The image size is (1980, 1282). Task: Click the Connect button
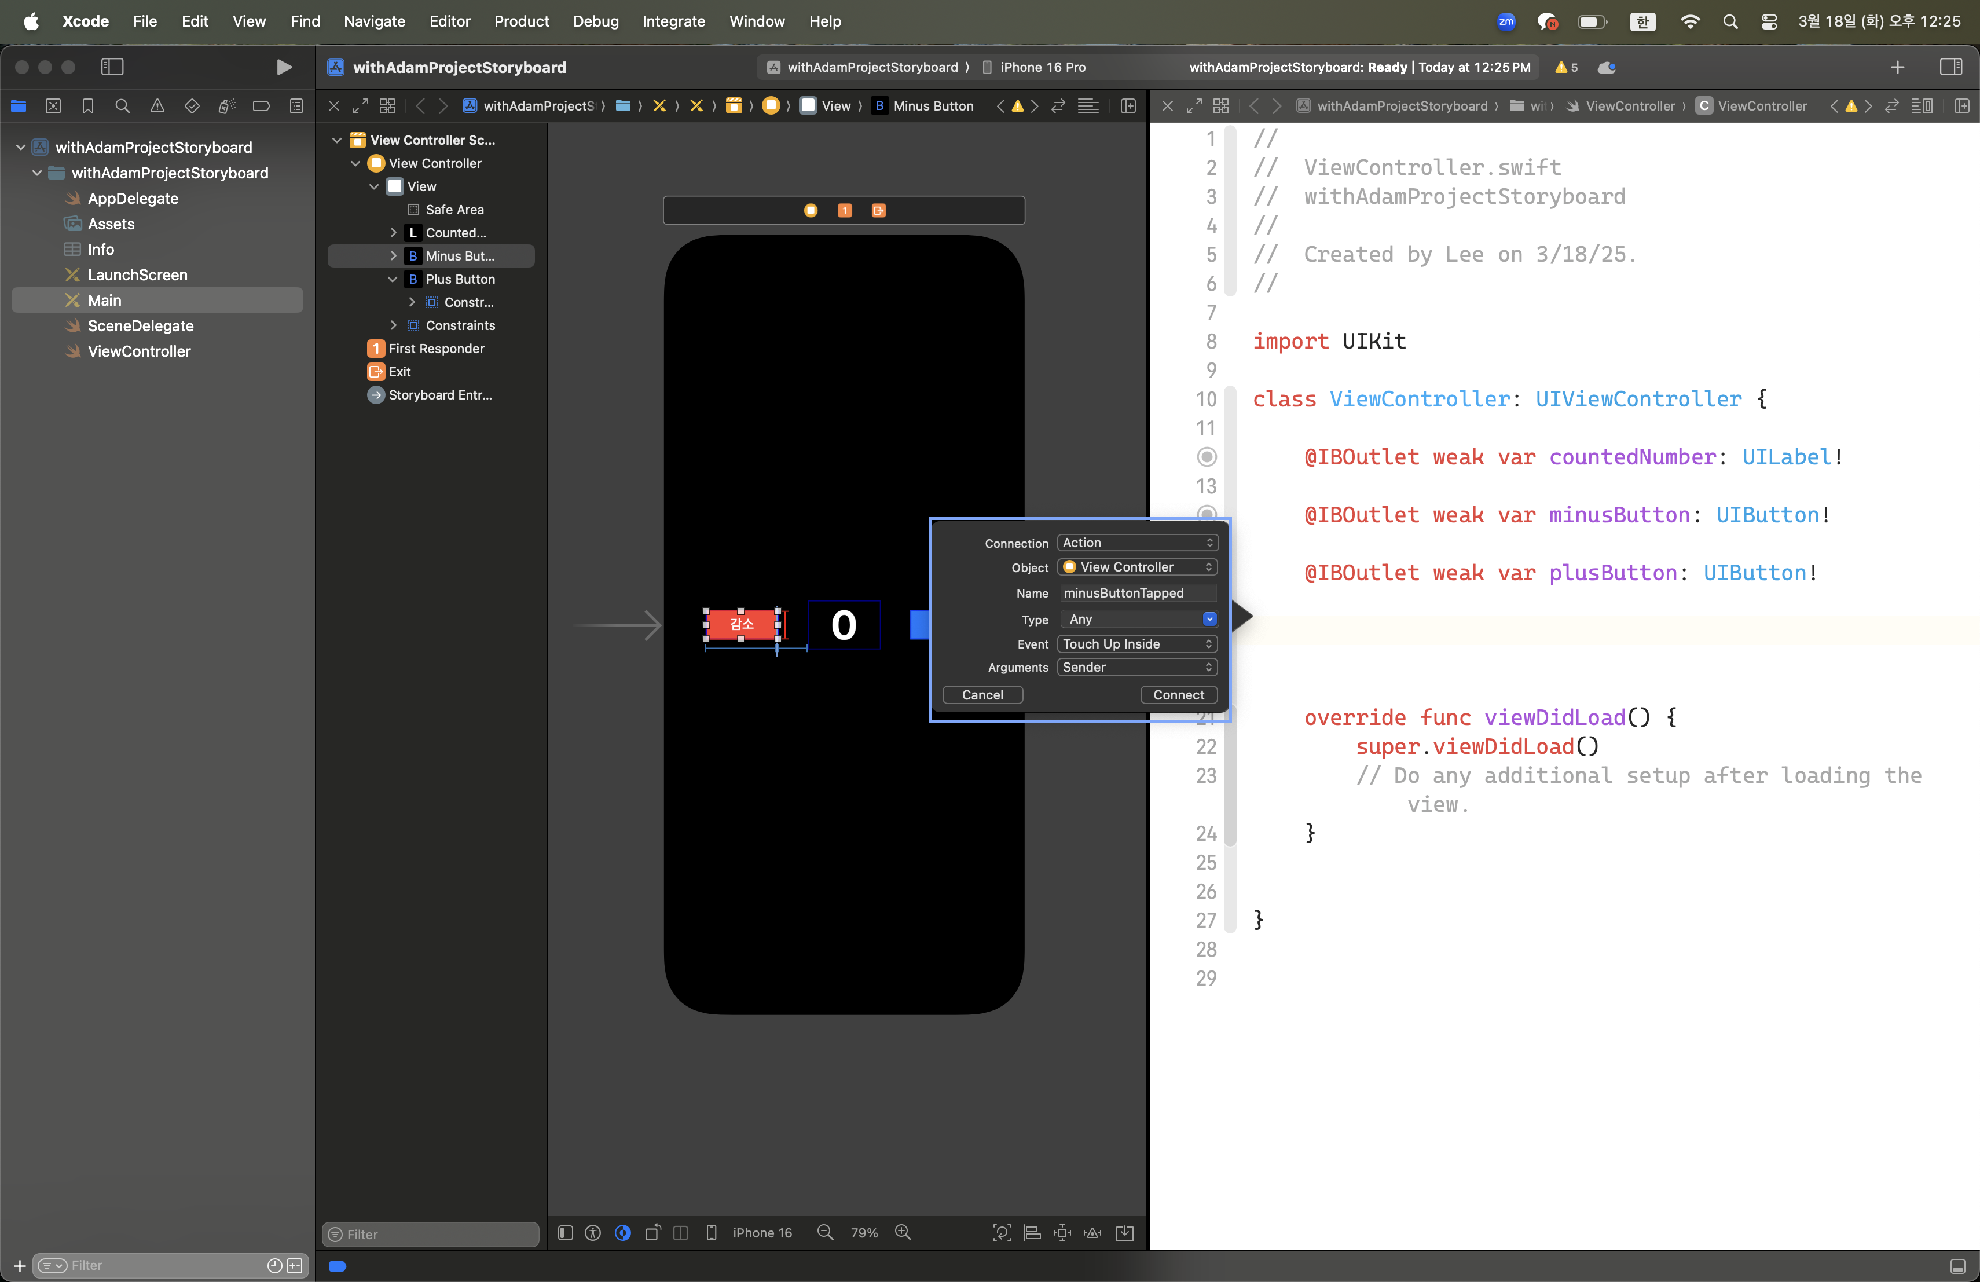pyautogui.click(x=1178, y=695)
